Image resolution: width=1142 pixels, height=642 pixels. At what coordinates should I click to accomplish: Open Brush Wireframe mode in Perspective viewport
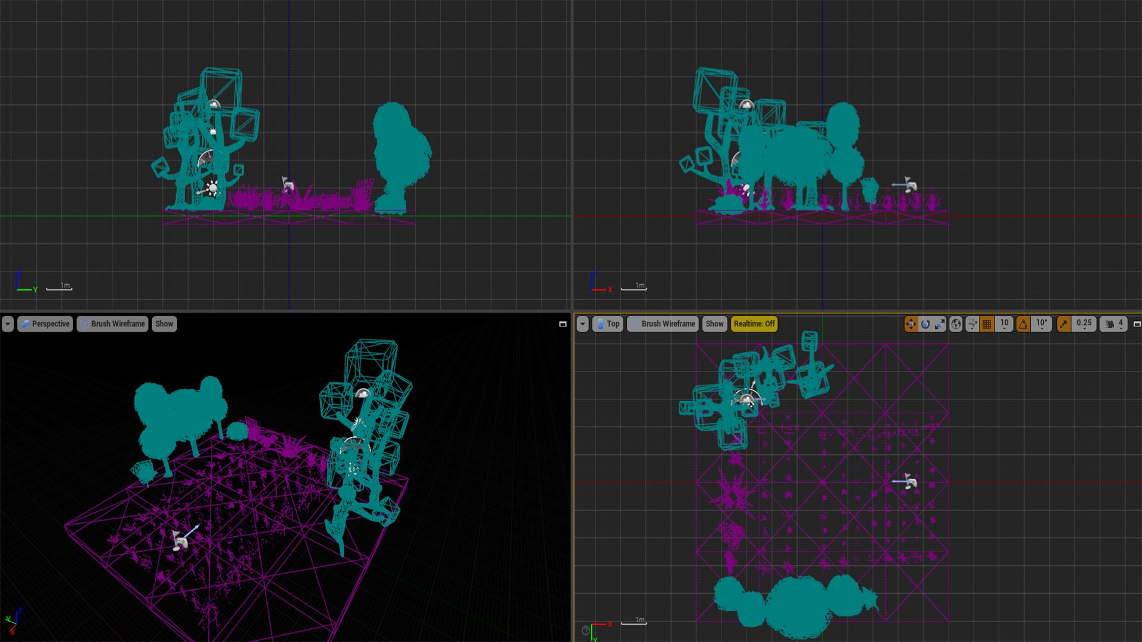pos(112,324)
